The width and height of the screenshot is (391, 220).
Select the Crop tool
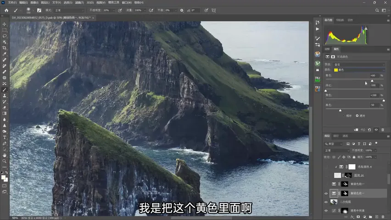(x=5, y=48)
